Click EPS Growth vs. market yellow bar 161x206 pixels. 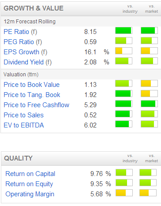pos(149,51)
